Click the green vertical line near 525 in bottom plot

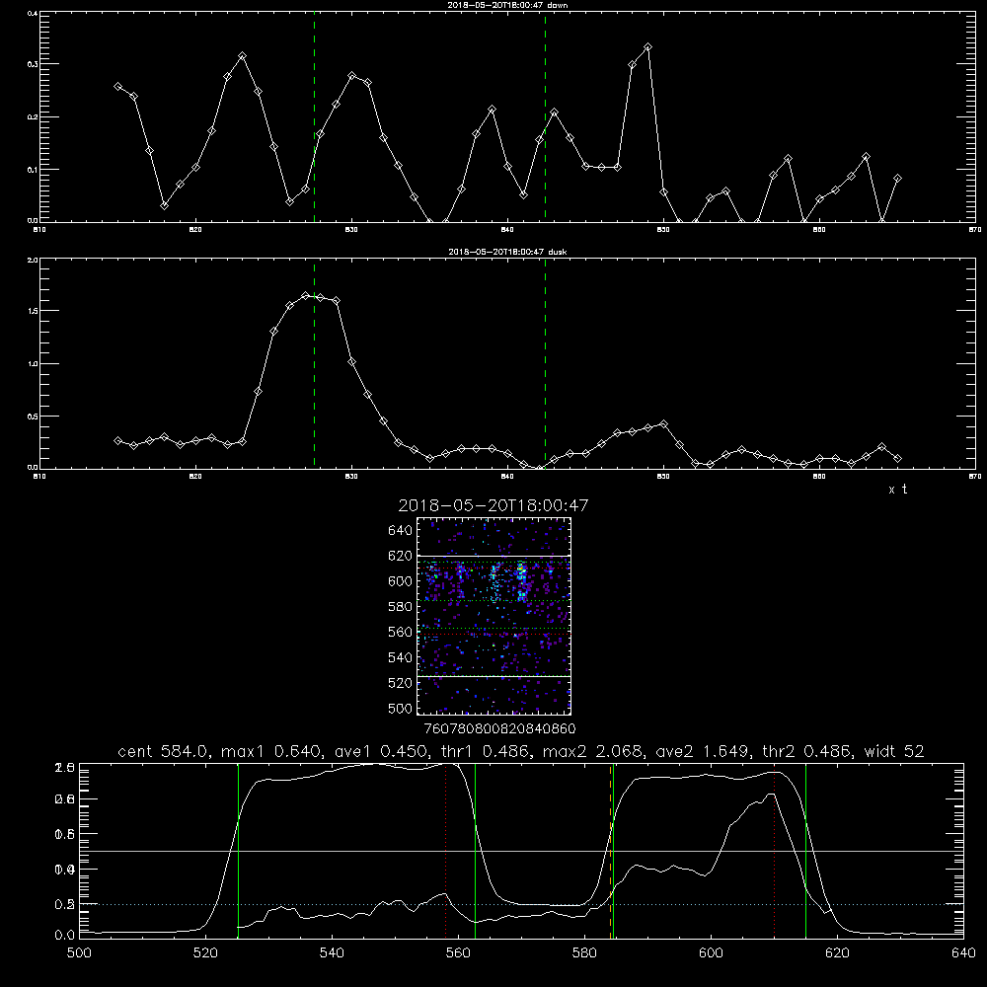click(x=238, y=851)
